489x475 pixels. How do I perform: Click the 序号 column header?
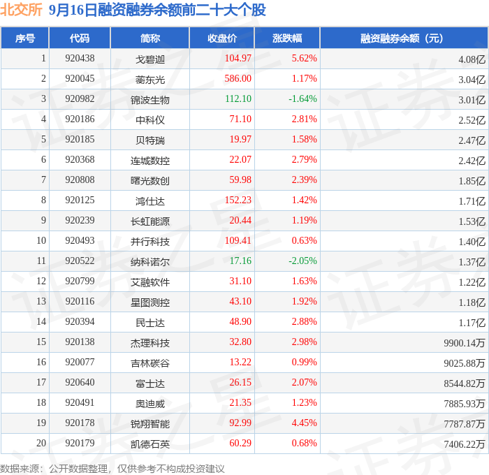tap(24, 38)
